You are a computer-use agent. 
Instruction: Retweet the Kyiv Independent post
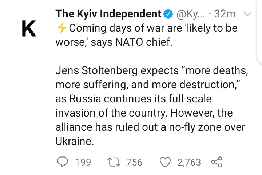pyautogui.click(x=114, y=162)
